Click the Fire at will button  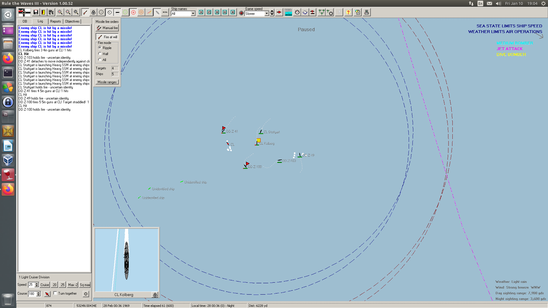pyautogui.click(x=107, y=37)
